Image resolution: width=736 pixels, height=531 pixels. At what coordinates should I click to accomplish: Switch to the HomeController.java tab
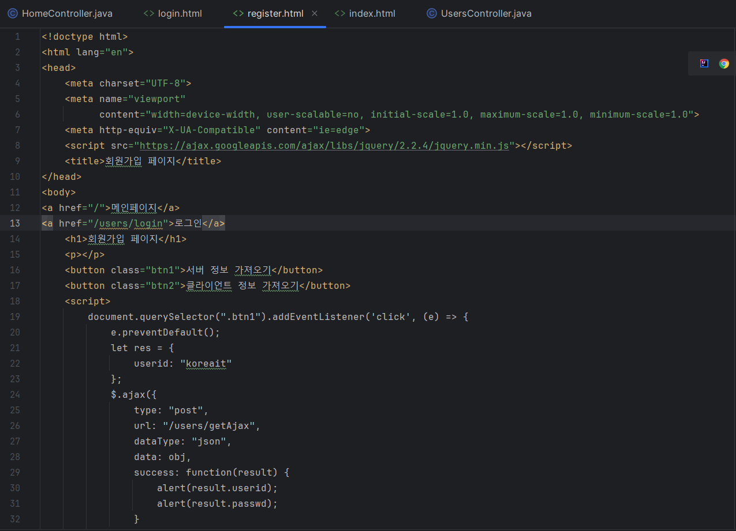[x=60, y=13]
